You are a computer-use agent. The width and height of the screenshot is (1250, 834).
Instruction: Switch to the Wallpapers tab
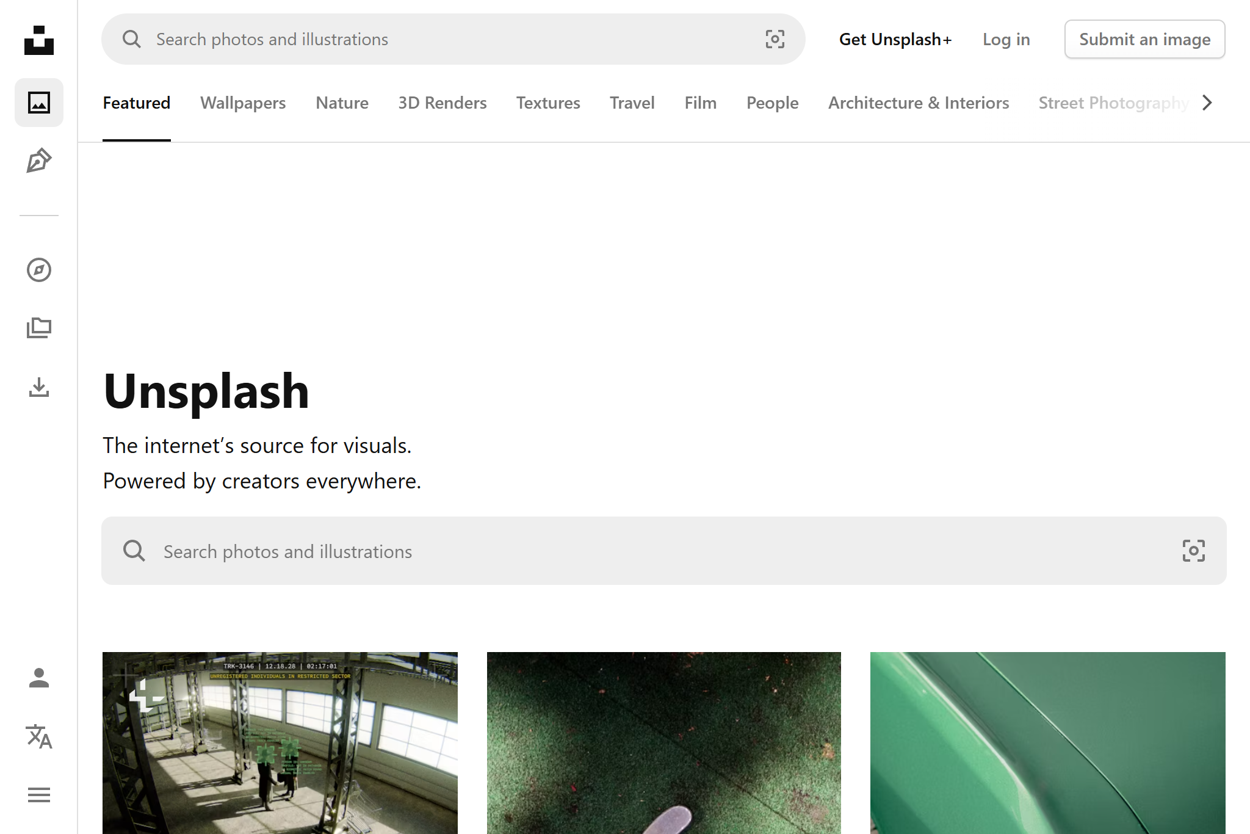click(242, 103)
